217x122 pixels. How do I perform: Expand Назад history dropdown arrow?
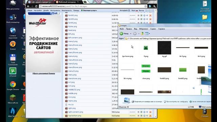[x=131, y=34]
